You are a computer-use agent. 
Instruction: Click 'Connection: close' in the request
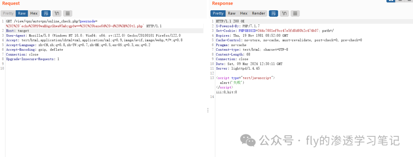pos(22,54)
